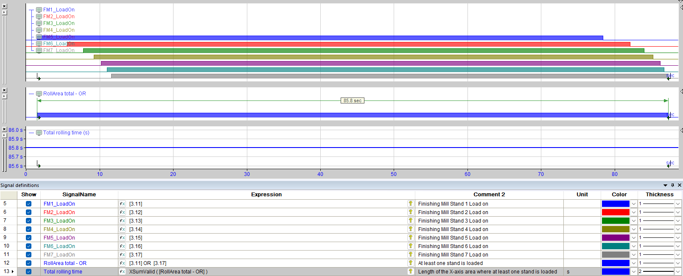Open fx builder for Total rolling time
Viewport: 683px width, 276px height.
click(x=122, y=272)
